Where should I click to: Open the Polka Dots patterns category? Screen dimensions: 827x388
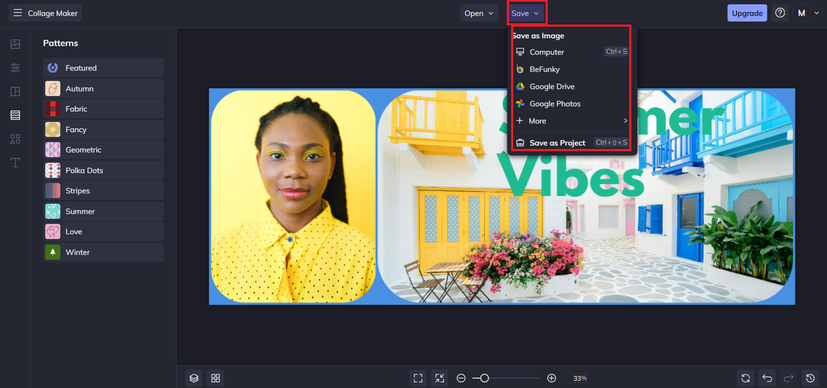pyautogui.click(x=103, y=170)
